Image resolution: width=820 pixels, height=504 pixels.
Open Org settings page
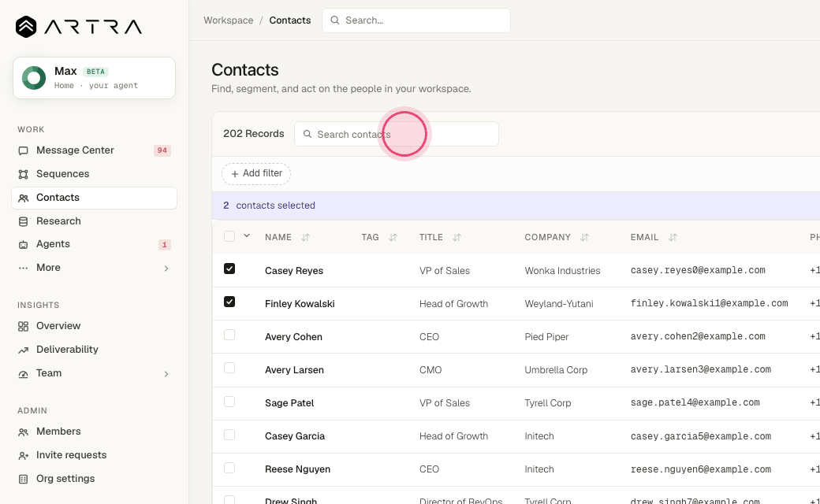click(x=94, y=479)
